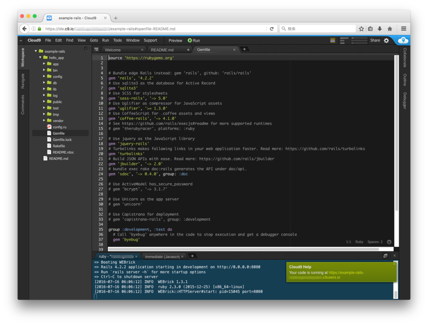
Task: Expand the vendor folder
Action: point(44,120)
